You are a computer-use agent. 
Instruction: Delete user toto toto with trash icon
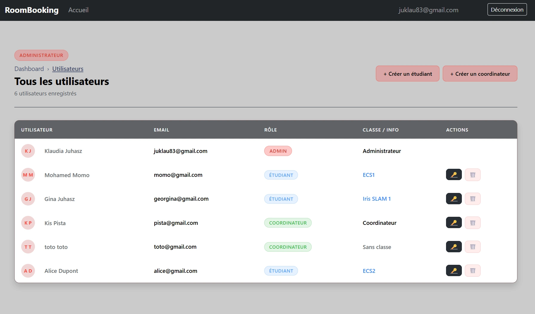tap(473, 247)
